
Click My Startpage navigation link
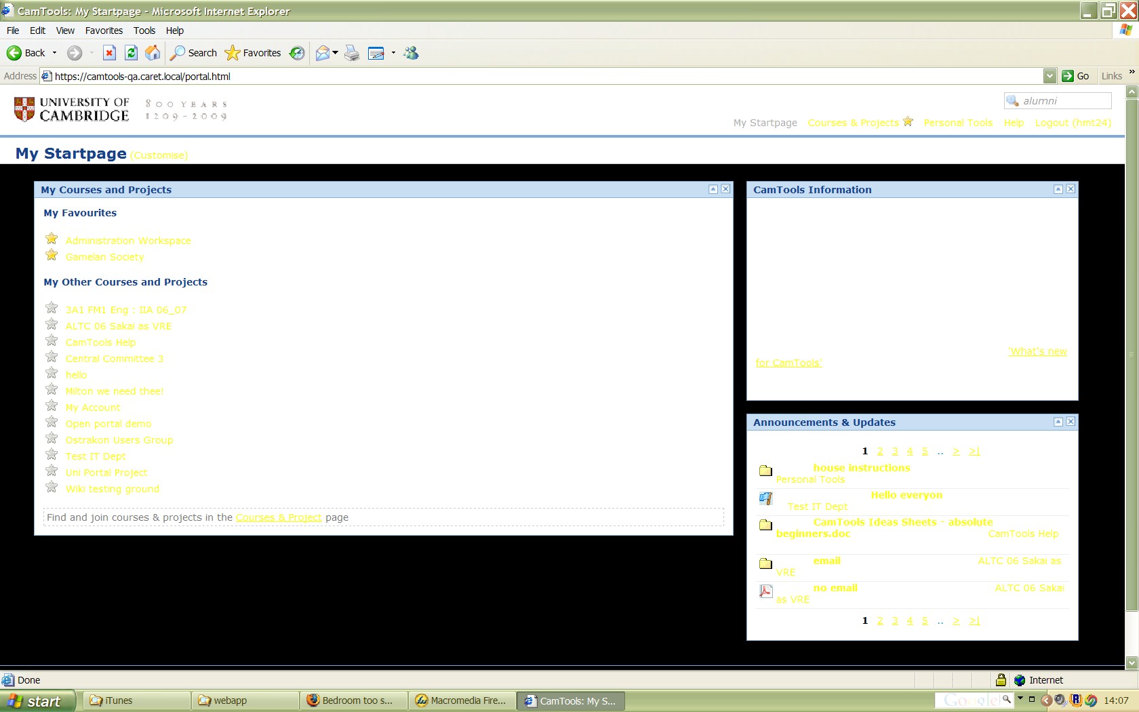tap(765, 123)
